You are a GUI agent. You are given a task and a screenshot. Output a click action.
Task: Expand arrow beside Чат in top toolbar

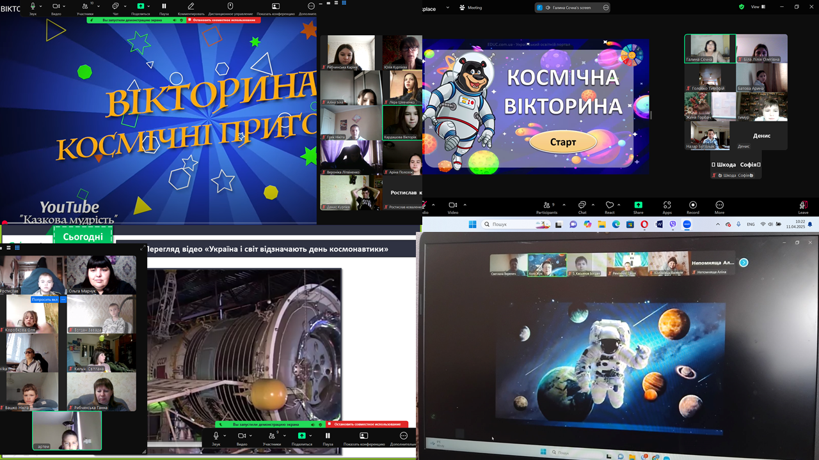(125, 6)
